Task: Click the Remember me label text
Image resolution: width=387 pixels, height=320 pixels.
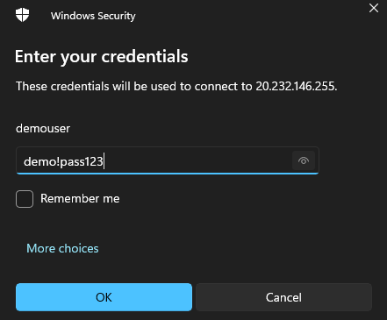Action: coord(80,199)
